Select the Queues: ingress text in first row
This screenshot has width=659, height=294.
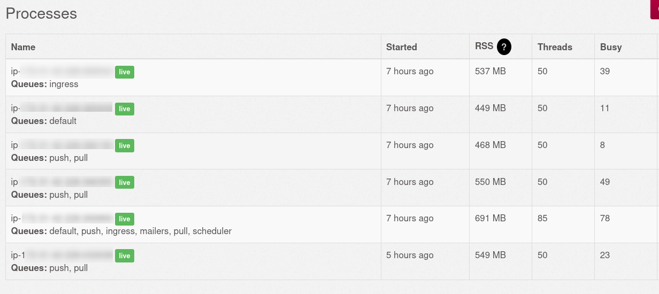[x=45, y=84]
